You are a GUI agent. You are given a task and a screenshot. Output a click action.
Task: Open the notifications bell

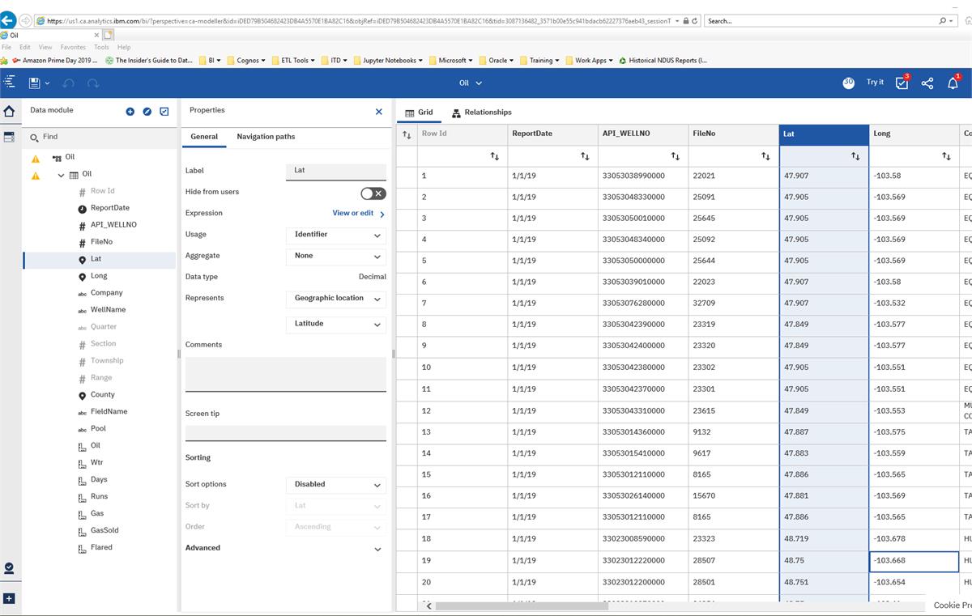953,83
